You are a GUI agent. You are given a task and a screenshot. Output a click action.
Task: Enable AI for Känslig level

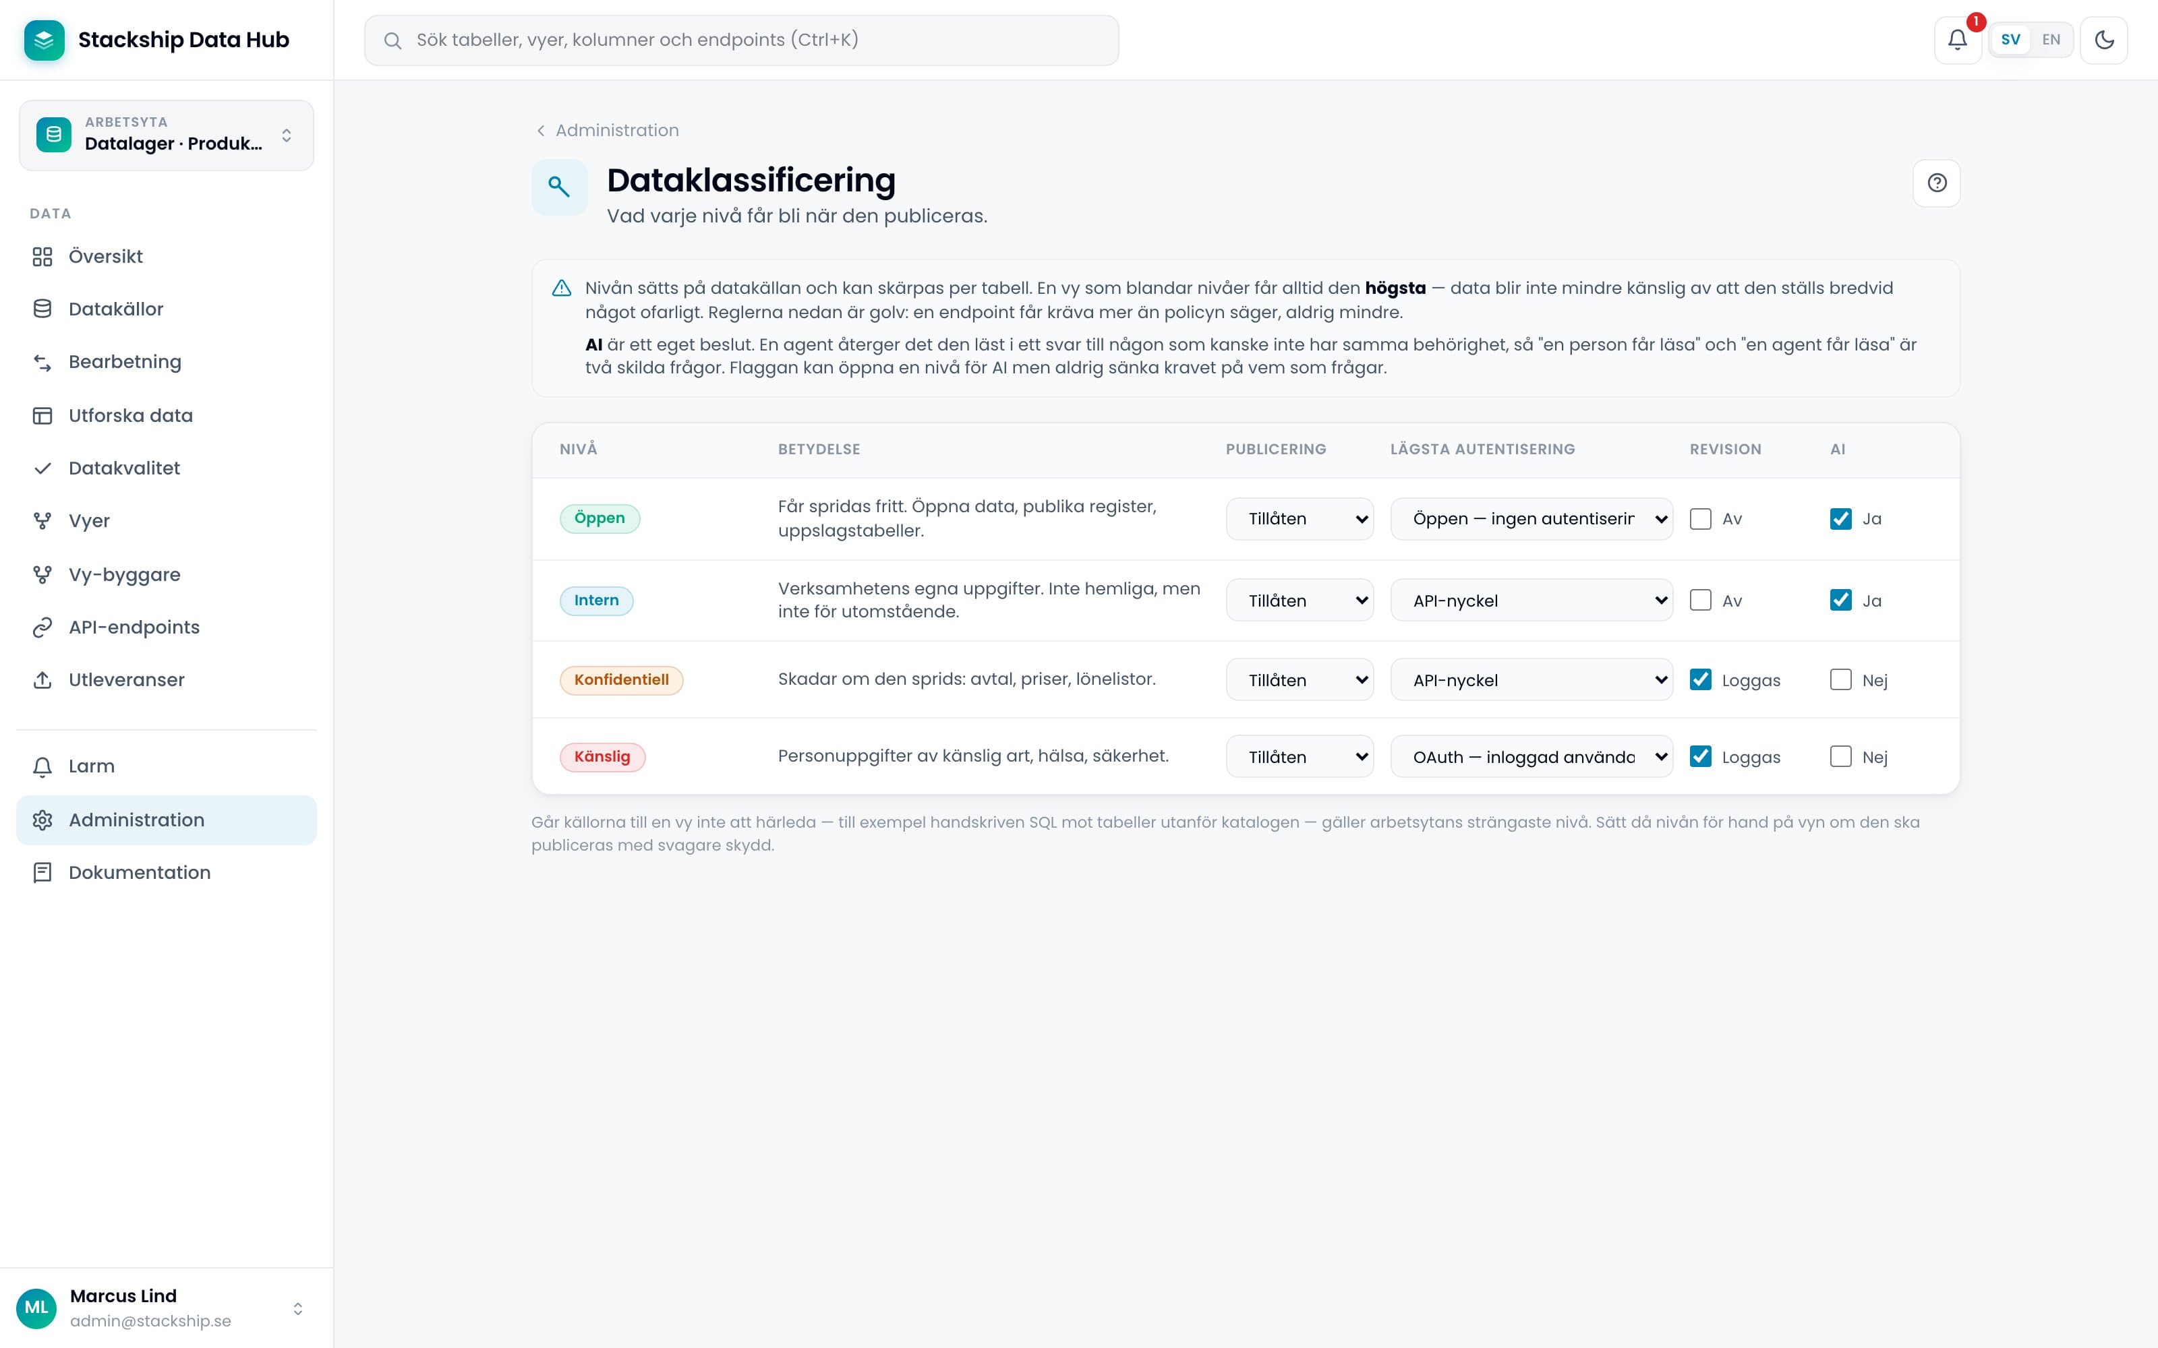1840,756
